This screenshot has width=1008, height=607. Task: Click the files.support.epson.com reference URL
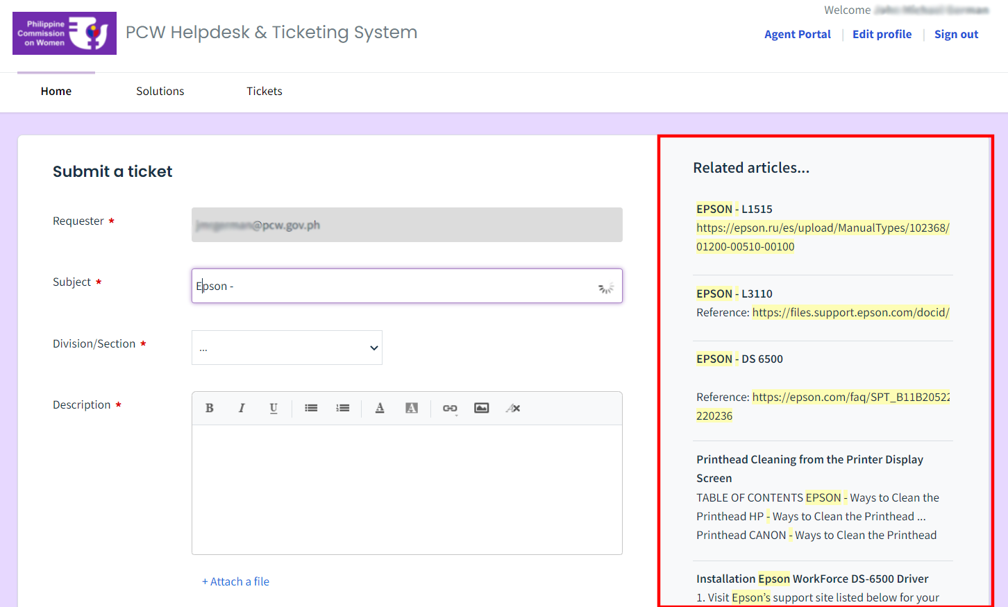point(851,312)
